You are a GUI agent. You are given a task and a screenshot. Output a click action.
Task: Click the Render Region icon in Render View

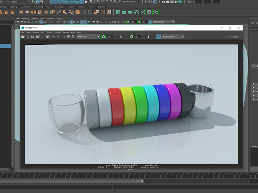tap(27, 37)
